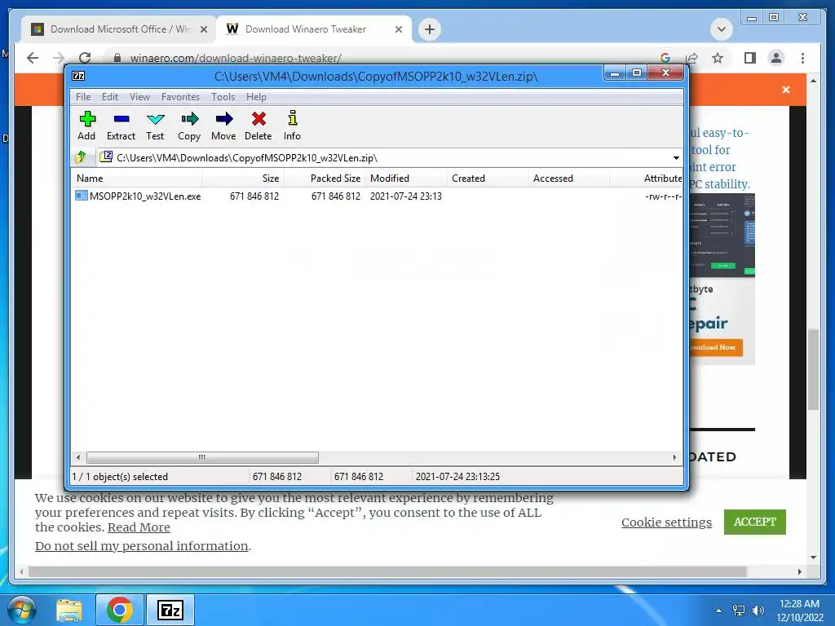Open Windows Start menu

(x=22, y=610)
